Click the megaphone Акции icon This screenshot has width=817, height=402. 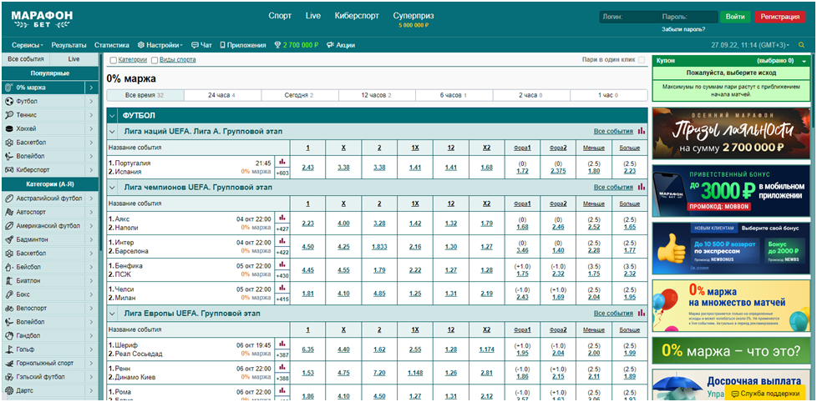(330, 45)
